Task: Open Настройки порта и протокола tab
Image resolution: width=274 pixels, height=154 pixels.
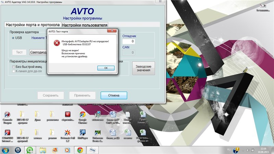Action: [33, 25]
